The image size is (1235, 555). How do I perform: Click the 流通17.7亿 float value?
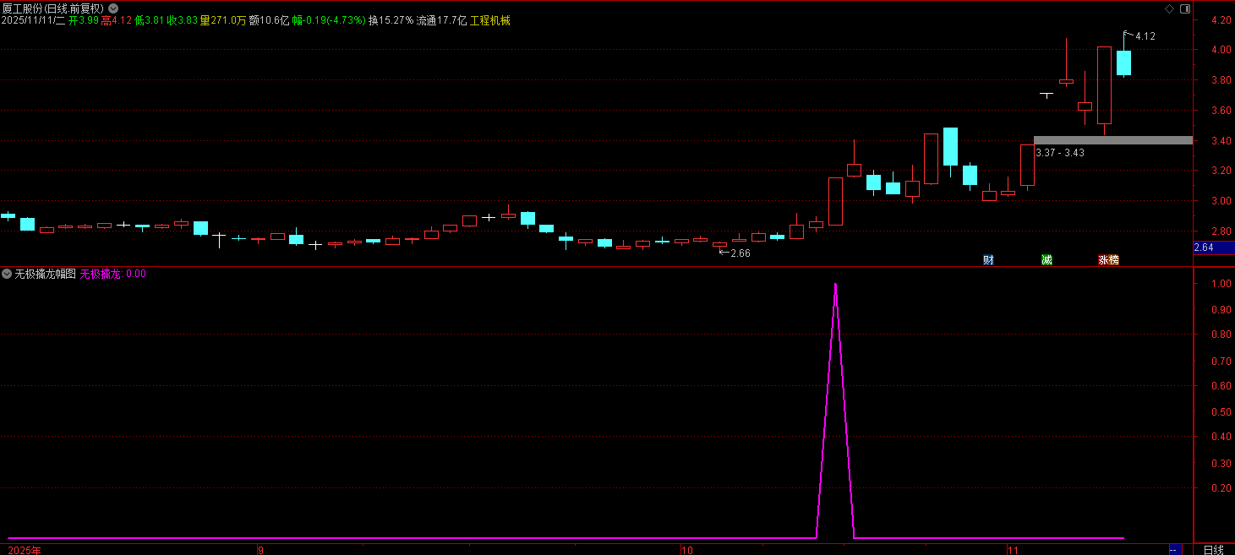point(441,20)
